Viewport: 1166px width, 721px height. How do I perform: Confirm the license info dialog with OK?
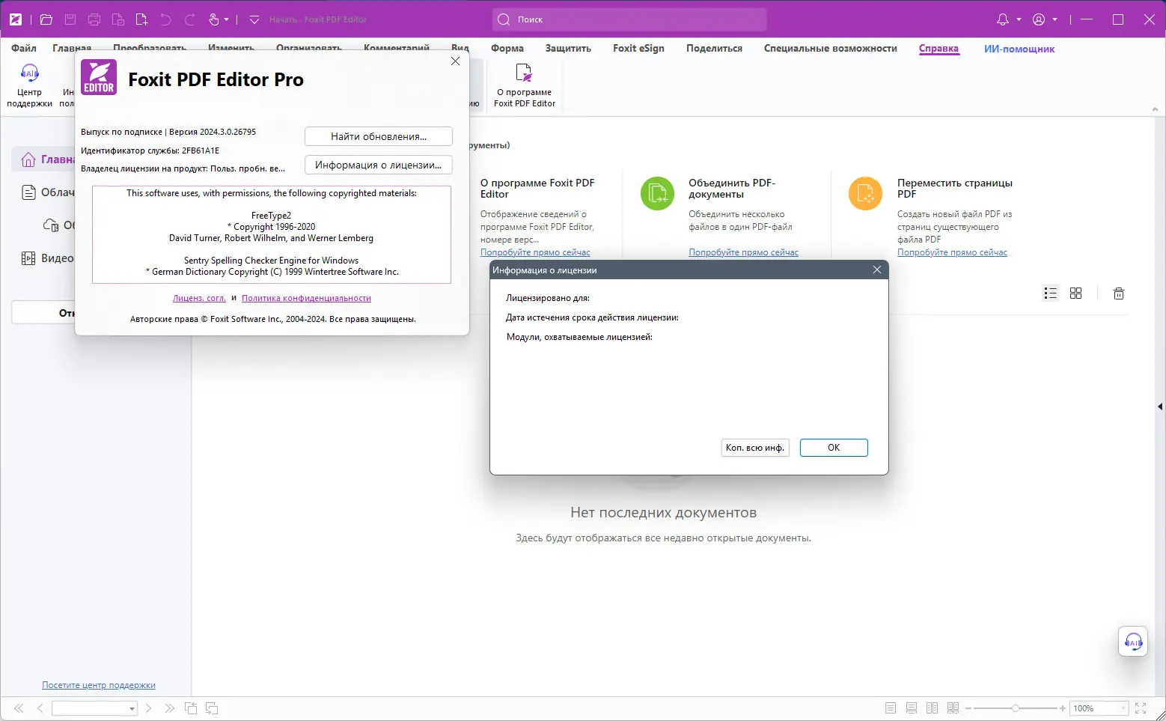pyautogui.click(x=834, y=448)
